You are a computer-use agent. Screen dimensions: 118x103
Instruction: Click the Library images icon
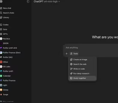point(1,18)
